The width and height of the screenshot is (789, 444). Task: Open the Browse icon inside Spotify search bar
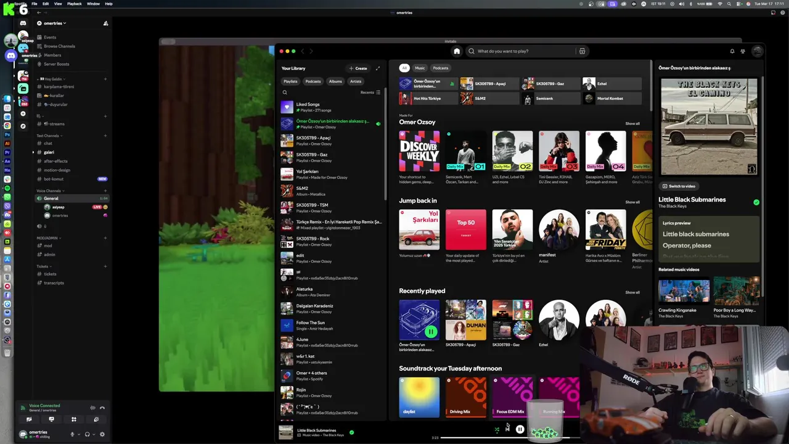[x=582, y=51]
